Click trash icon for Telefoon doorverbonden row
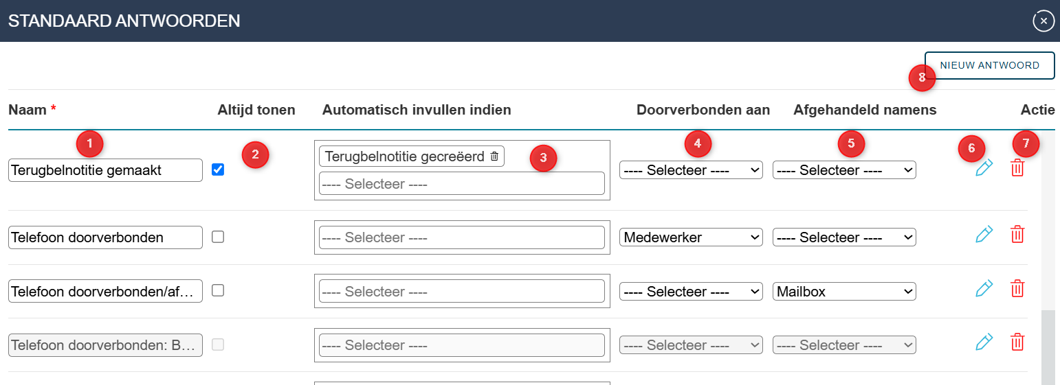Screen dimensions: 1060x385 click(1017, 235)
